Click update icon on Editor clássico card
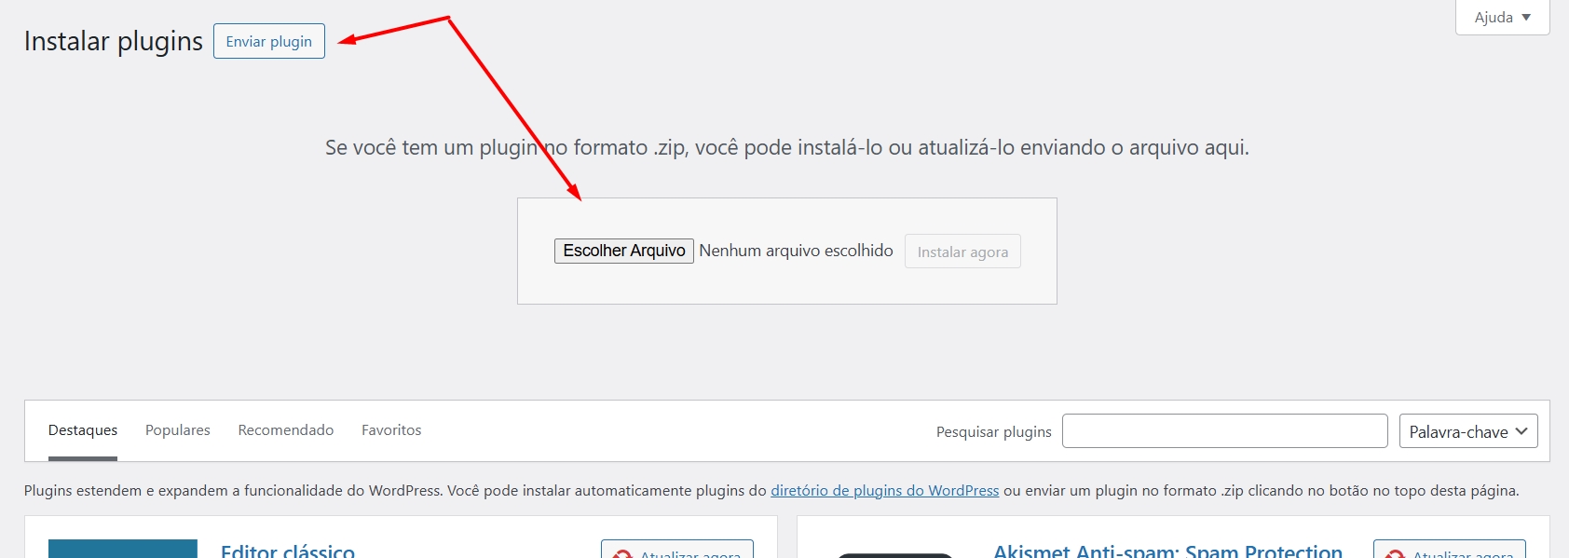The width and height of the screenshot is (1569, 558). pyautogui.click(x=622, y=554)
